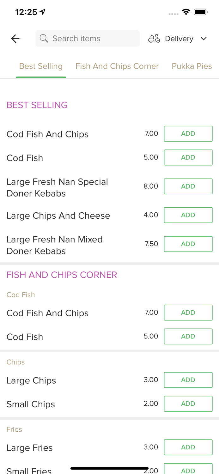The height and width of the screenshot is (474, 219).
Task: Add the 5.00 Cod Fish item
Action: pyautogui.click(x=188, y=157)
